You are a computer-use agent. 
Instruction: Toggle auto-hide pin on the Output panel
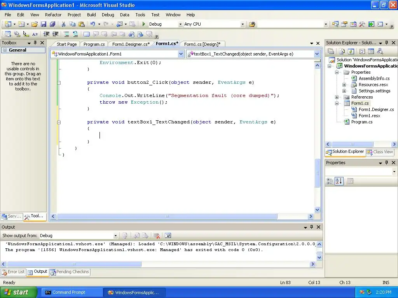point(311,227)
